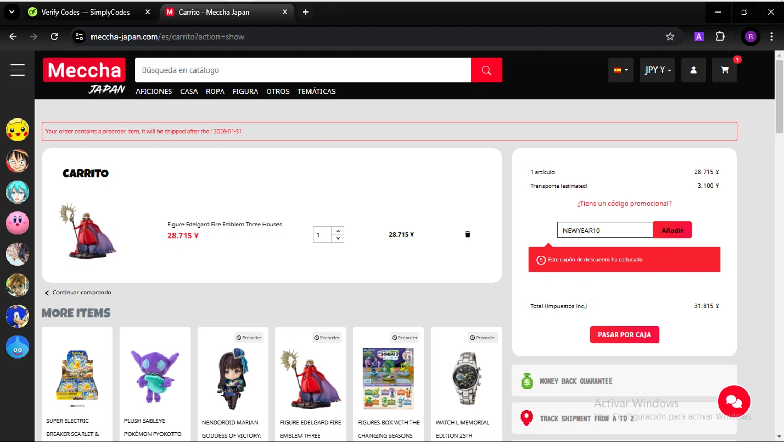784x442 pixels.
Task: Reload the page
Action: [x=54, y=37]
